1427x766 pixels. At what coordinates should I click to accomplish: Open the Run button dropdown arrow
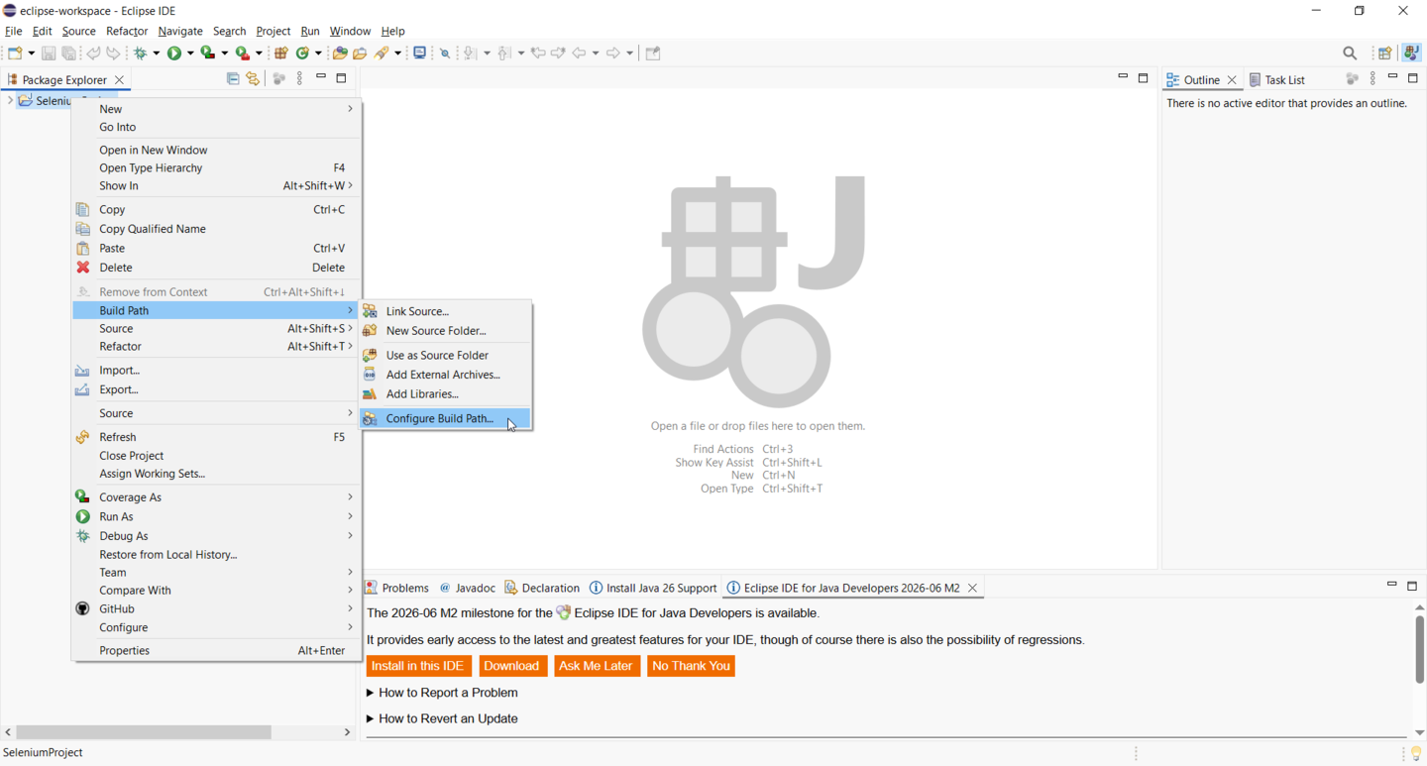[190, 54]
